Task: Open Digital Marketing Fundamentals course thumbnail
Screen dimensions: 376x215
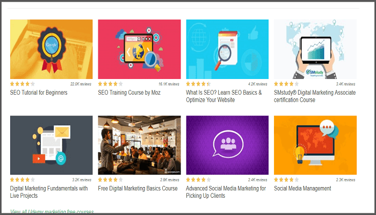Action: coord(51,145)
